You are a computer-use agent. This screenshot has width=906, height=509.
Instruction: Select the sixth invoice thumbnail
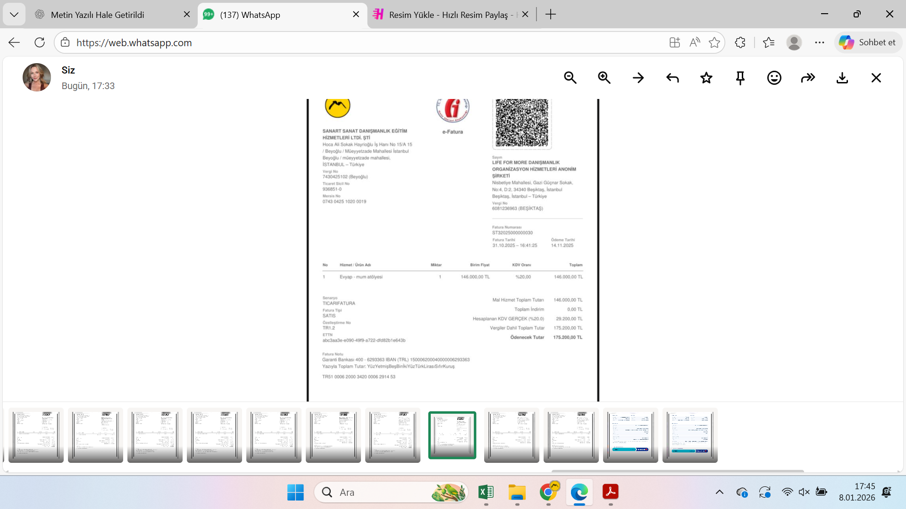click(x=333, y=435)
